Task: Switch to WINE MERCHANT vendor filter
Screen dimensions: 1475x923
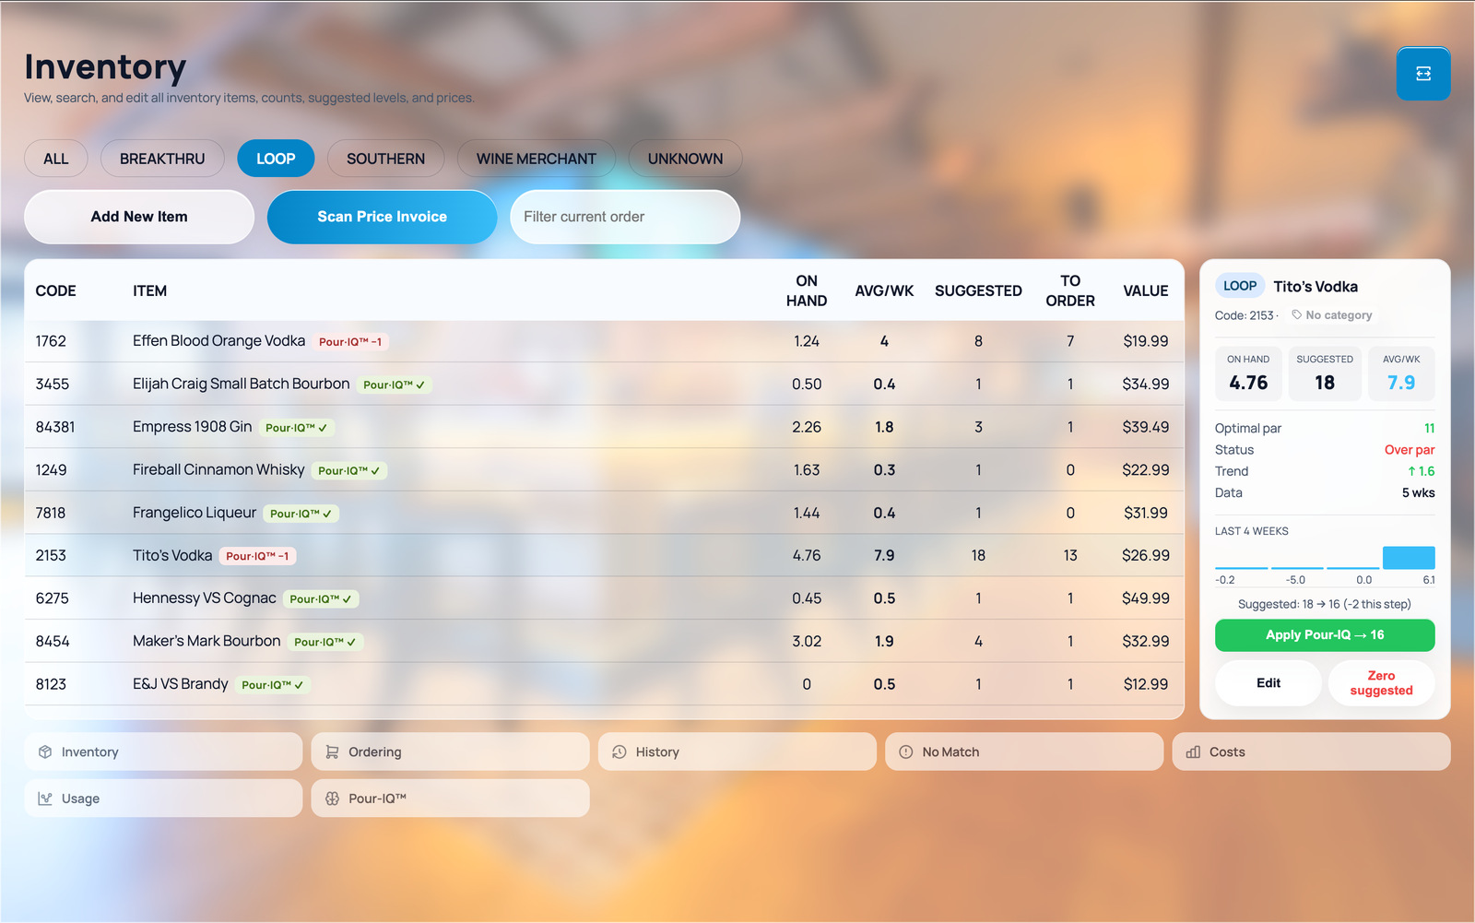Action: [x=537, y=159]
